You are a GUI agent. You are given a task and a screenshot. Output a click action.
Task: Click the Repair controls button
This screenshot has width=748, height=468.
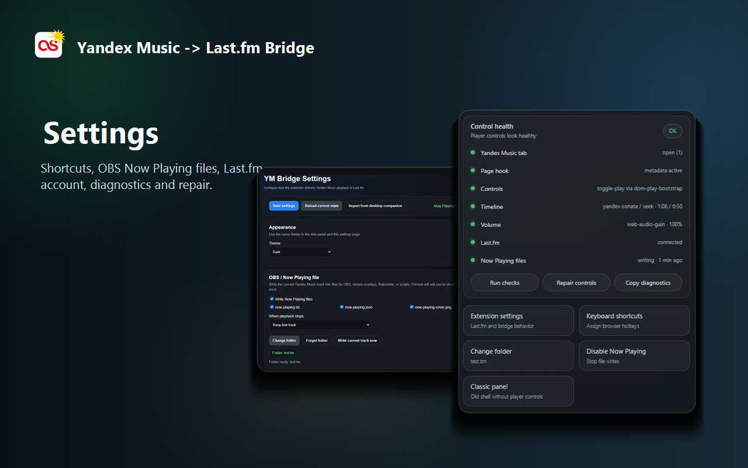pos(576,283)
